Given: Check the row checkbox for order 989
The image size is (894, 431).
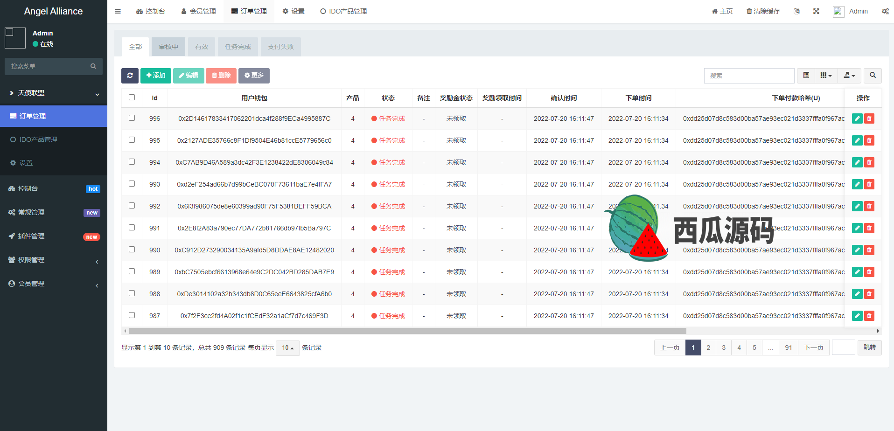Looking at the screenshot, I should pos(132,271).
